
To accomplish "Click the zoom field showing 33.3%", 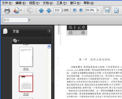I will tap(91, 10).
